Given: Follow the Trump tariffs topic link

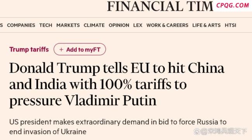Looking at the screenshot, I should (29, 50).
